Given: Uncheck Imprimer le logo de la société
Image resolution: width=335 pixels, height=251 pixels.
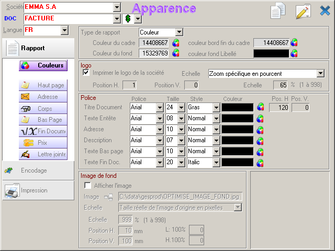Looking at the screenshot, I should 86,73.
